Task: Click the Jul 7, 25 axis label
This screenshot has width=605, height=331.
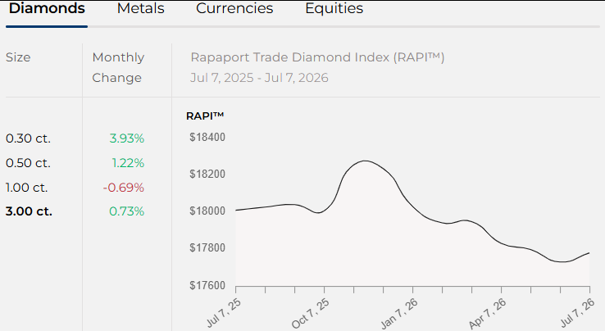Action: point(224,312)
